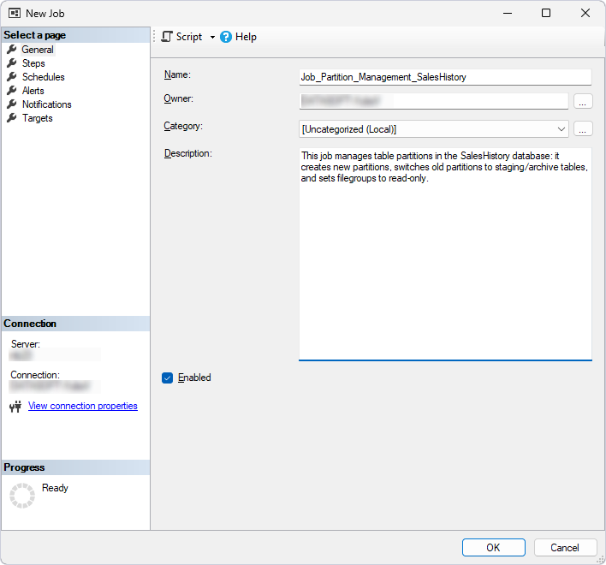606x565 pixels.
Task: Click the Ready progress spinner icon
Action: point(22,496)
